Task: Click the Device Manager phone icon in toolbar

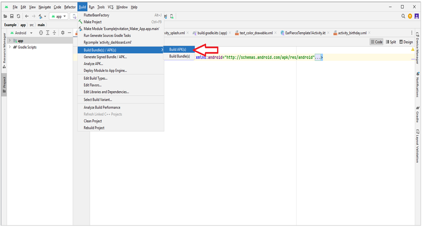Action: tap(172, 16)
